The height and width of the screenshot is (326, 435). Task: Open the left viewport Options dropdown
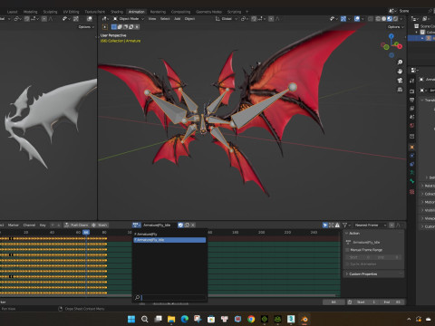pyautogui.click(x=86, y=27)
